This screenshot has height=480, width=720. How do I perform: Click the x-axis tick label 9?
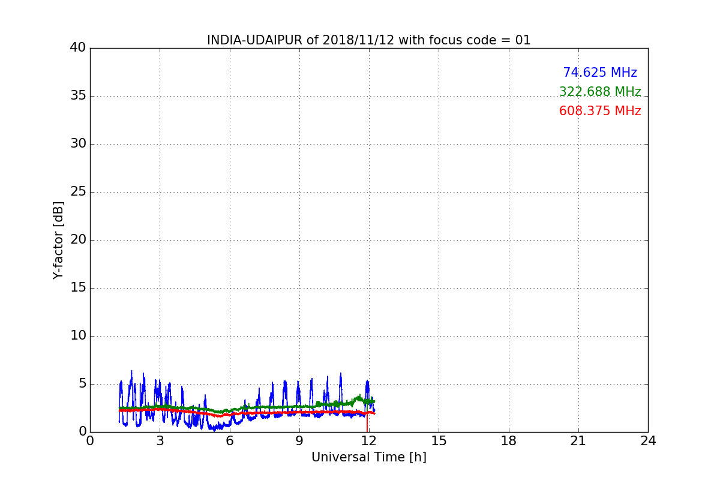coord(299,441)
